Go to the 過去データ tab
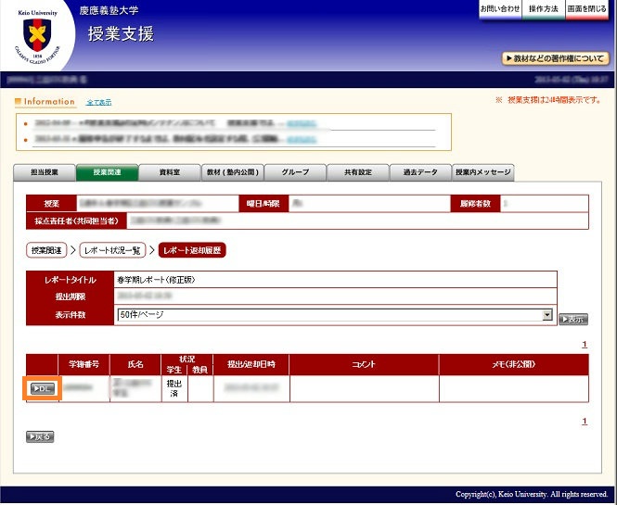This screenshot has height=505, width=617. point(420,172)
